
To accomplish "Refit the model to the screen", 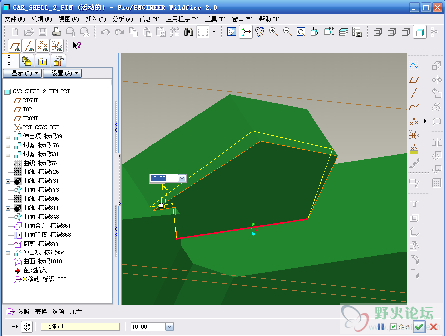I will (301, 32).
